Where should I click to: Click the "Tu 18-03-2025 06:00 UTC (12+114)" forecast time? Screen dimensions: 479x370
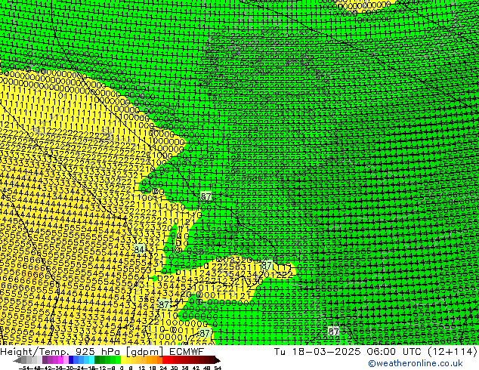click(x=375, y=352)
